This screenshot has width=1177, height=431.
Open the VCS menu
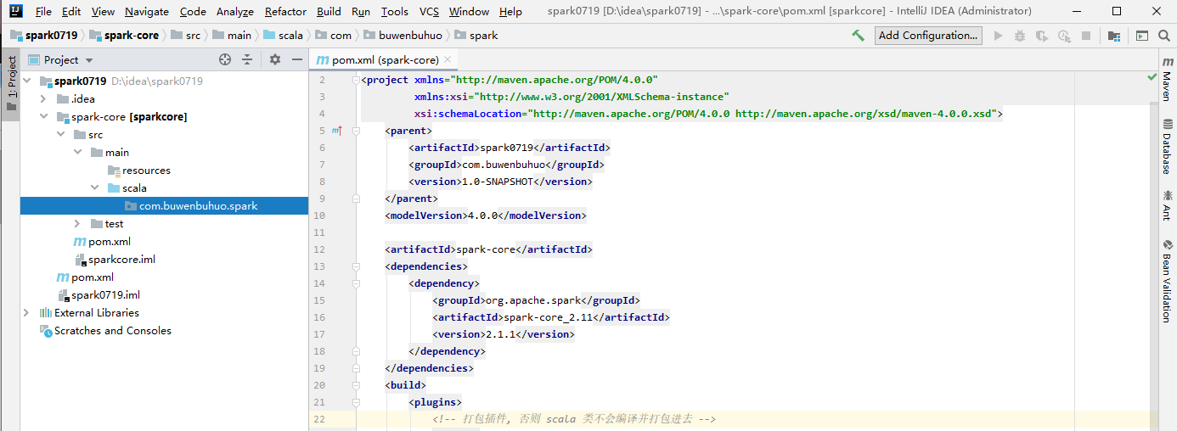[x=429, y=11]
